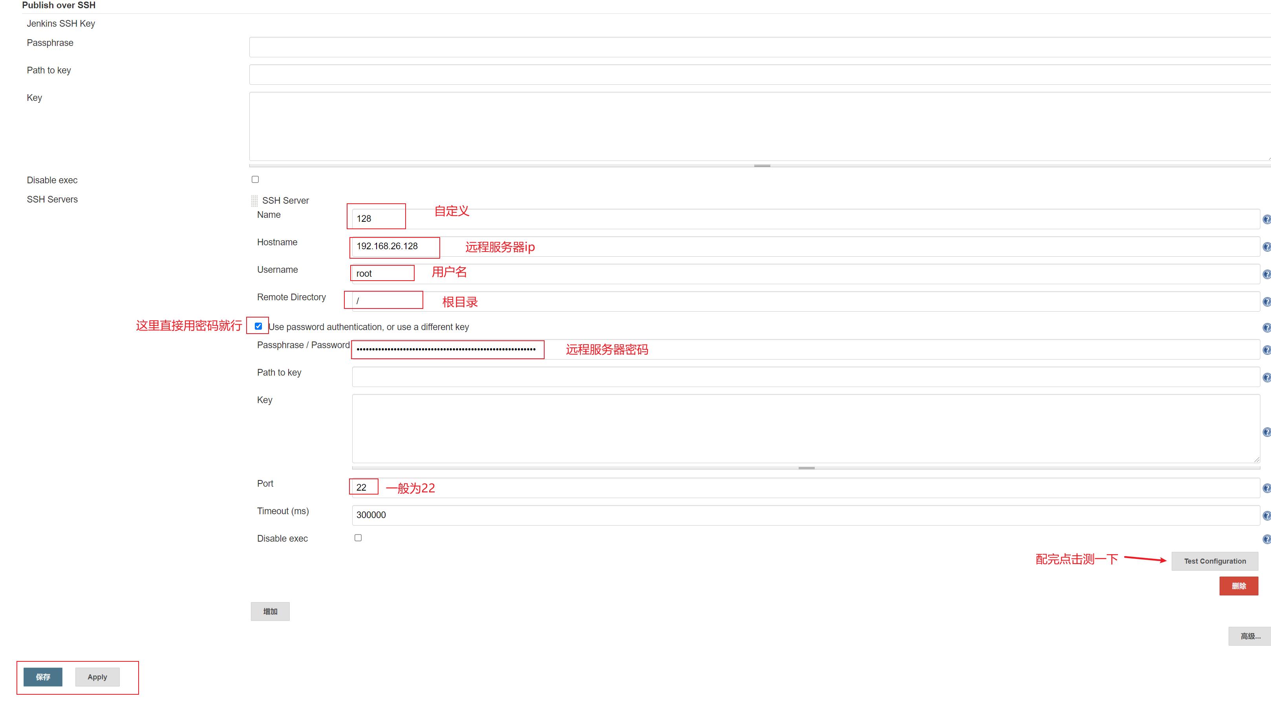Viewport: 1271px width, 701px height.
Task: Click the Test Configuration button
Action: pyautogui.click(x=1215, y=560)
